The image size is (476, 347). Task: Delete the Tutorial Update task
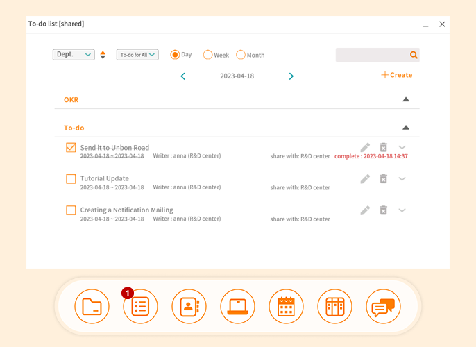(x=384, y=178)
